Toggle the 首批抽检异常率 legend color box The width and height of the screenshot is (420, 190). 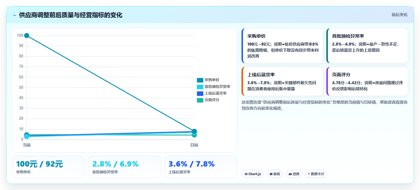200,87
